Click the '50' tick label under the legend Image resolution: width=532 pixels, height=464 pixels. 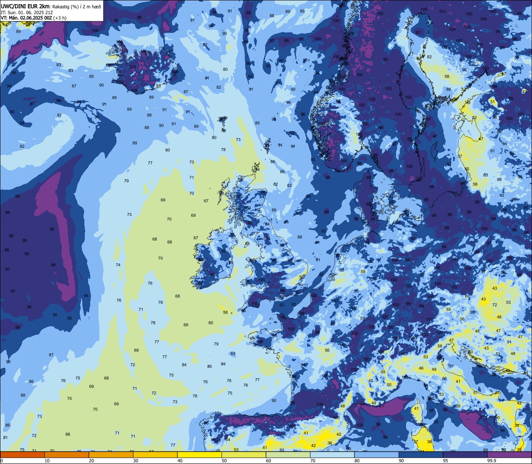(x=224, y=461)
